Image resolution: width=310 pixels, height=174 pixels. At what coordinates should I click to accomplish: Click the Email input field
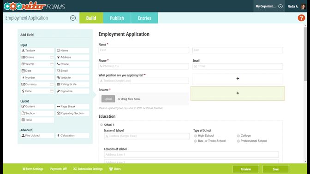click(238, 66)
